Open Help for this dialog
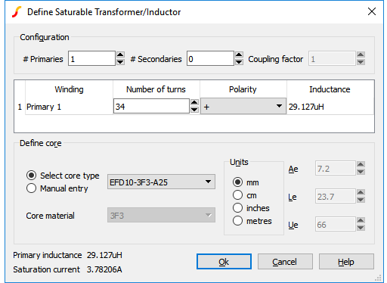Image resolution: width=387 pixels, height=283 pixels. [346, 262]
